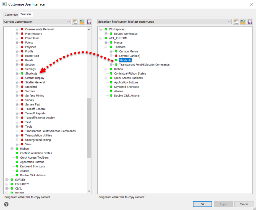The image size is (256, 210).
Task: Select Keyboard Shortcuts in right pane
Action: 126,87
